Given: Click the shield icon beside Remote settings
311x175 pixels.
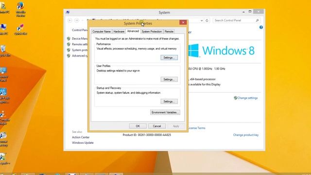Looking at the screenshot, I should 69,44.
